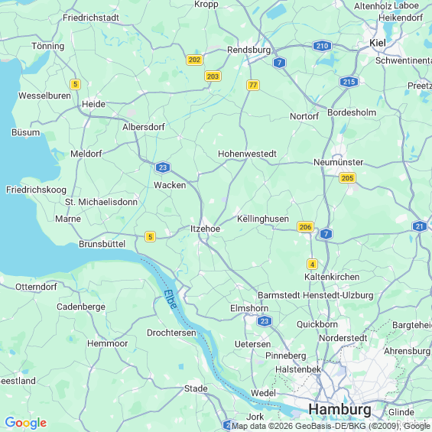Click the Hamburg city label
Viewport: 432px width, 432px height.
point(339,409)
